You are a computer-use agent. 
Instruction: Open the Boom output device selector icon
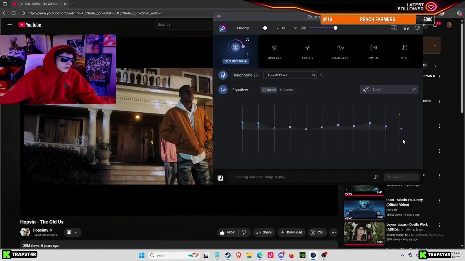tap(394, 28)
